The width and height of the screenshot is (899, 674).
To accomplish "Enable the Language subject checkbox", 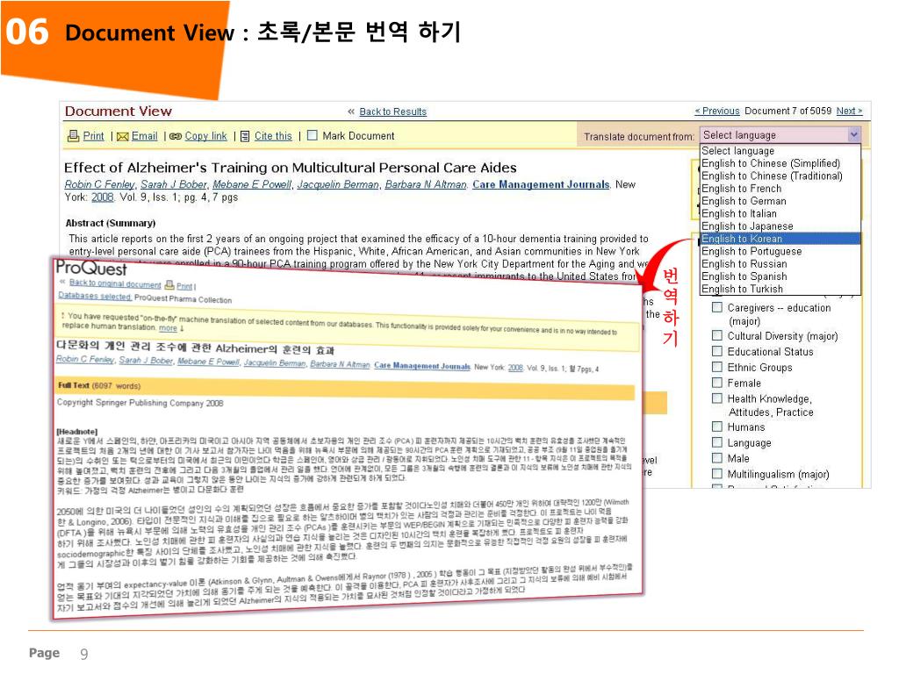I will point(716,442).
